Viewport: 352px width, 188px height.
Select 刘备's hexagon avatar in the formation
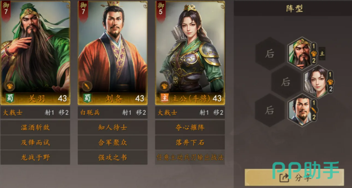pos(299,110)
